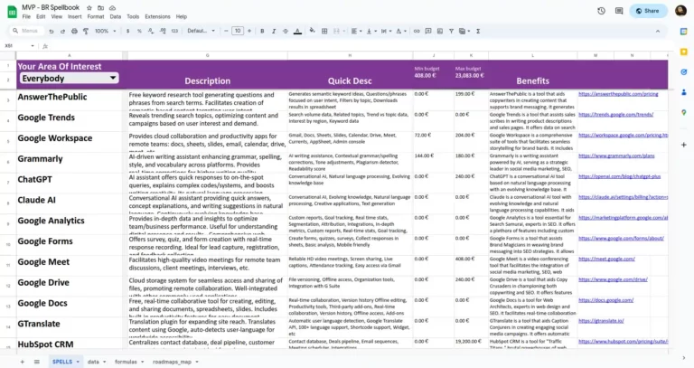Open the text rotation dropdown
694x368 pixels.
click(x=400, y=31)
